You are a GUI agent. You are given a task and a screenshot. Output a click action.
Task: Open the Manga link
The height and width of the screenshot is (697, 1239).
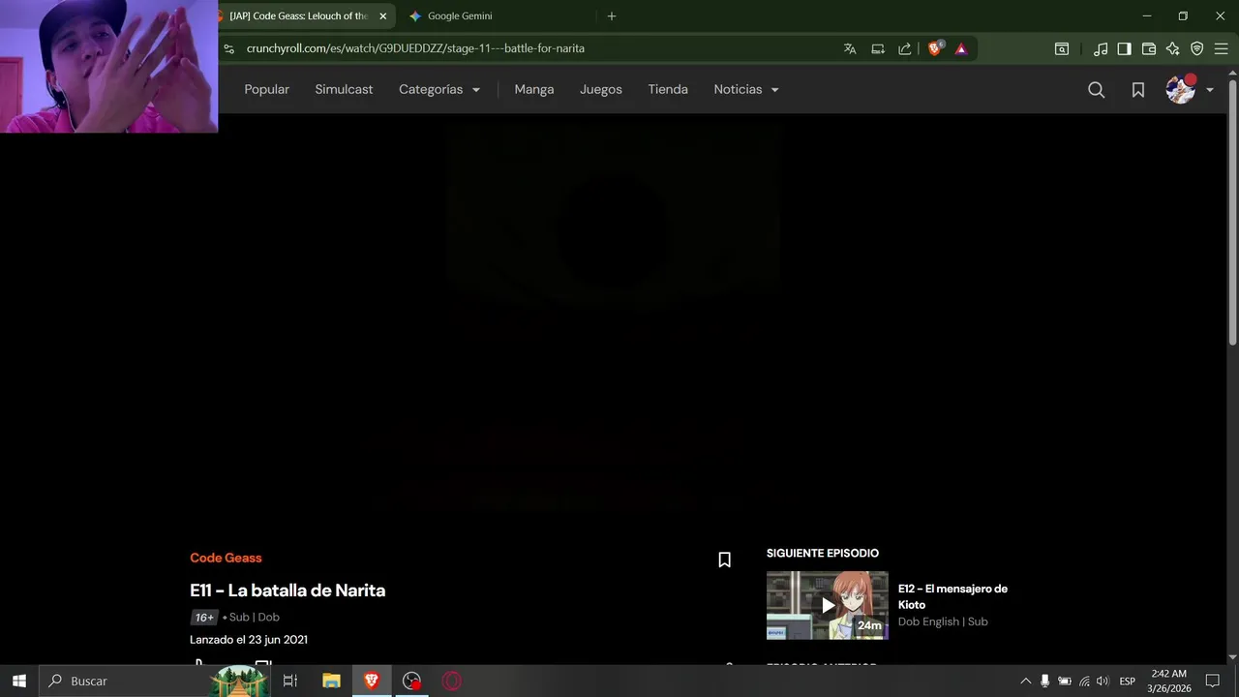tap(534, 89)
